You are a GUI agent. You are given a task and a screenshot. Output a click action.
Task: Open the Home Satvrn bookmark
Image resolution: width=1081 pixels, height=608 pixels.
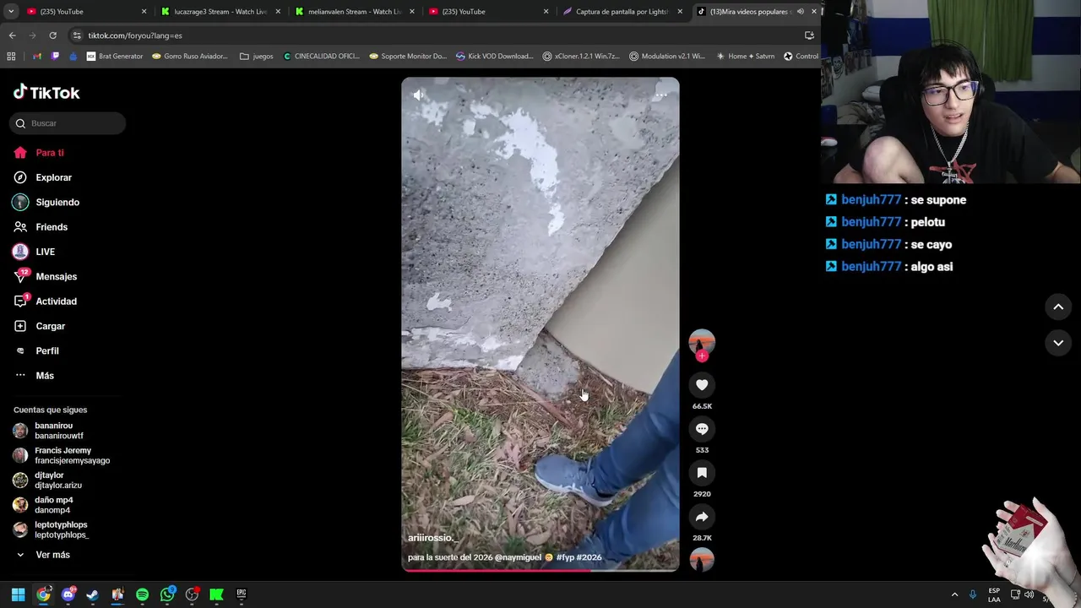click(745, 57)
